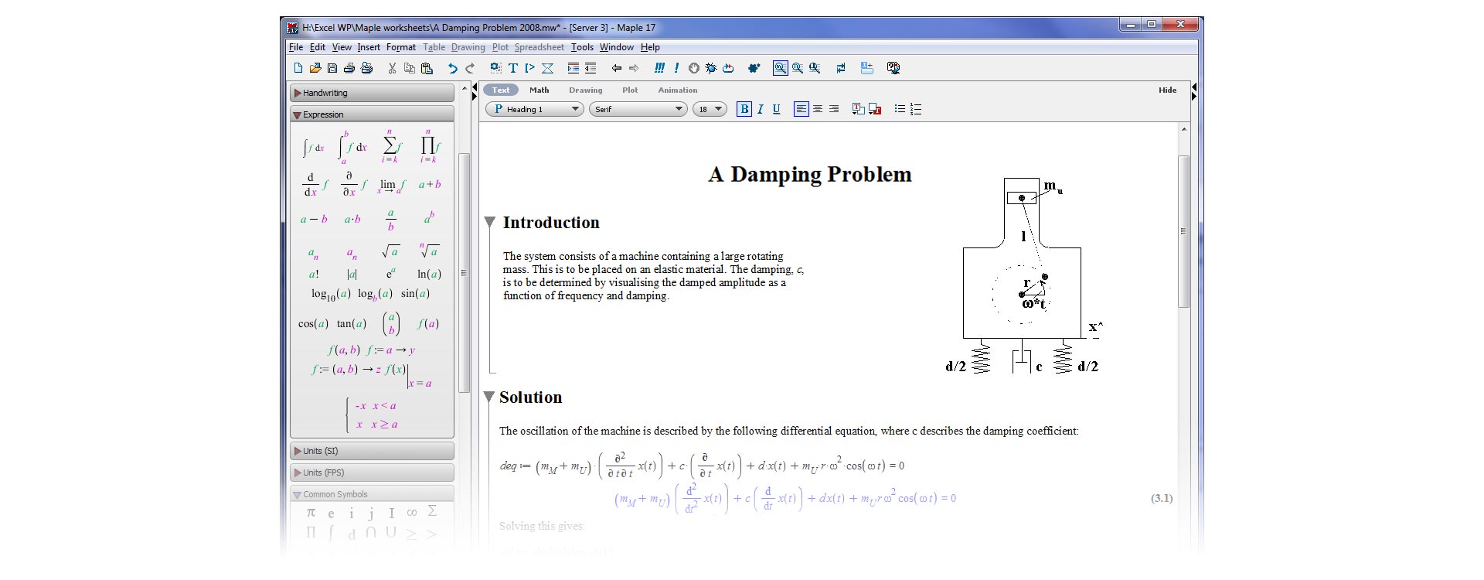
Task: Open print preview icon
Action: click(367, 68)
